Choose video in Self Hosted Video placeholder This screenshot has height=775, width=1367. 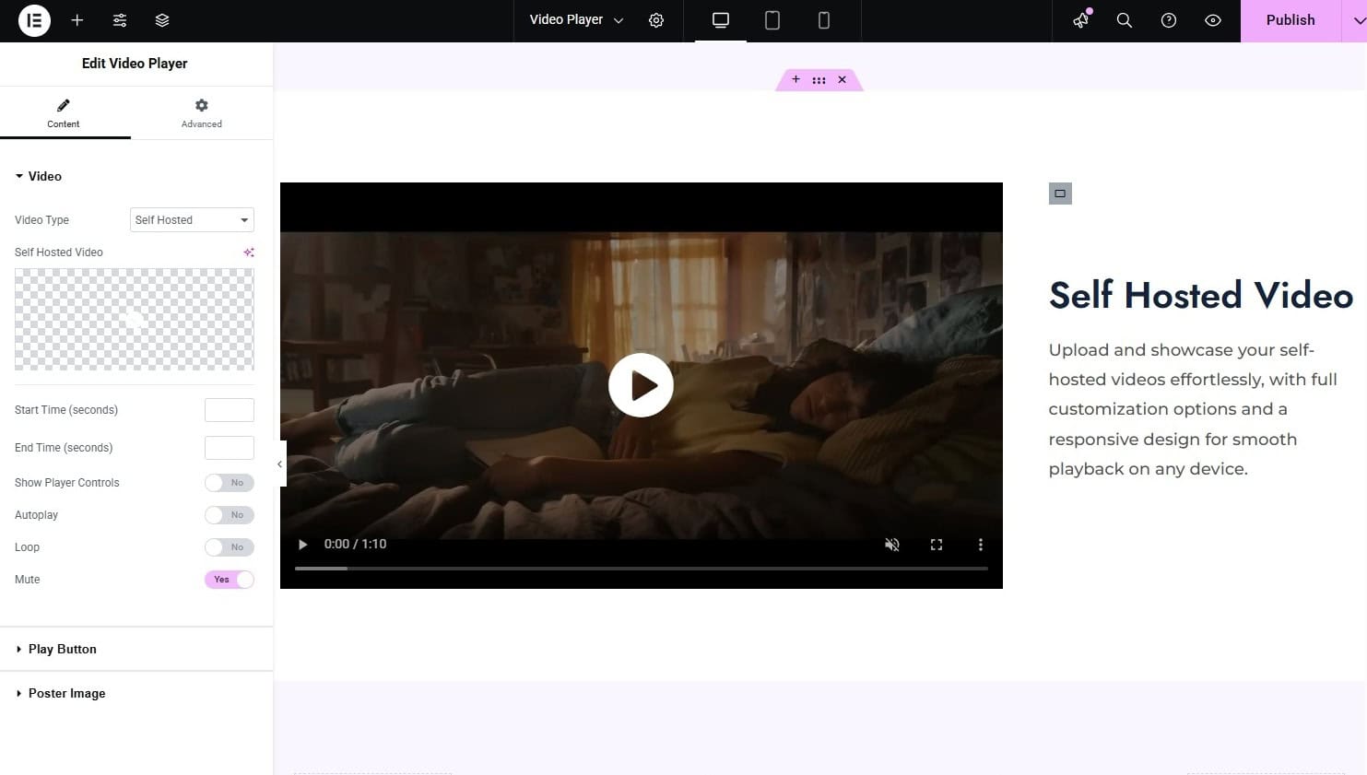pyautogui.click(x=135, y=320)
